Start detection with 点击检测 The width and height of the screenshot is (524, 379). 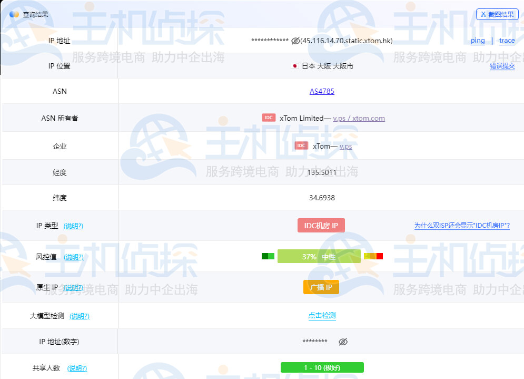[x=321, y=316]
